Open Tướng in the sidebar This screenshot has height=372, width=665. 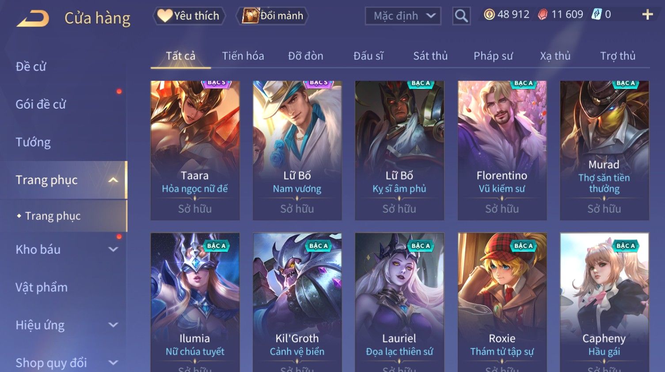[33, 142]
